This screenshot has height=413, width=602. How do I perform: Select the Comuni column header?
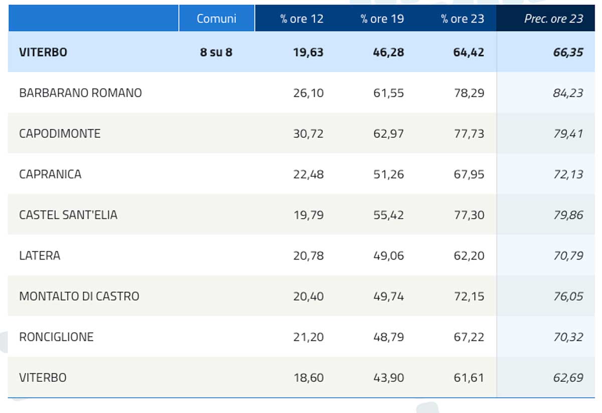click(217, 19)
